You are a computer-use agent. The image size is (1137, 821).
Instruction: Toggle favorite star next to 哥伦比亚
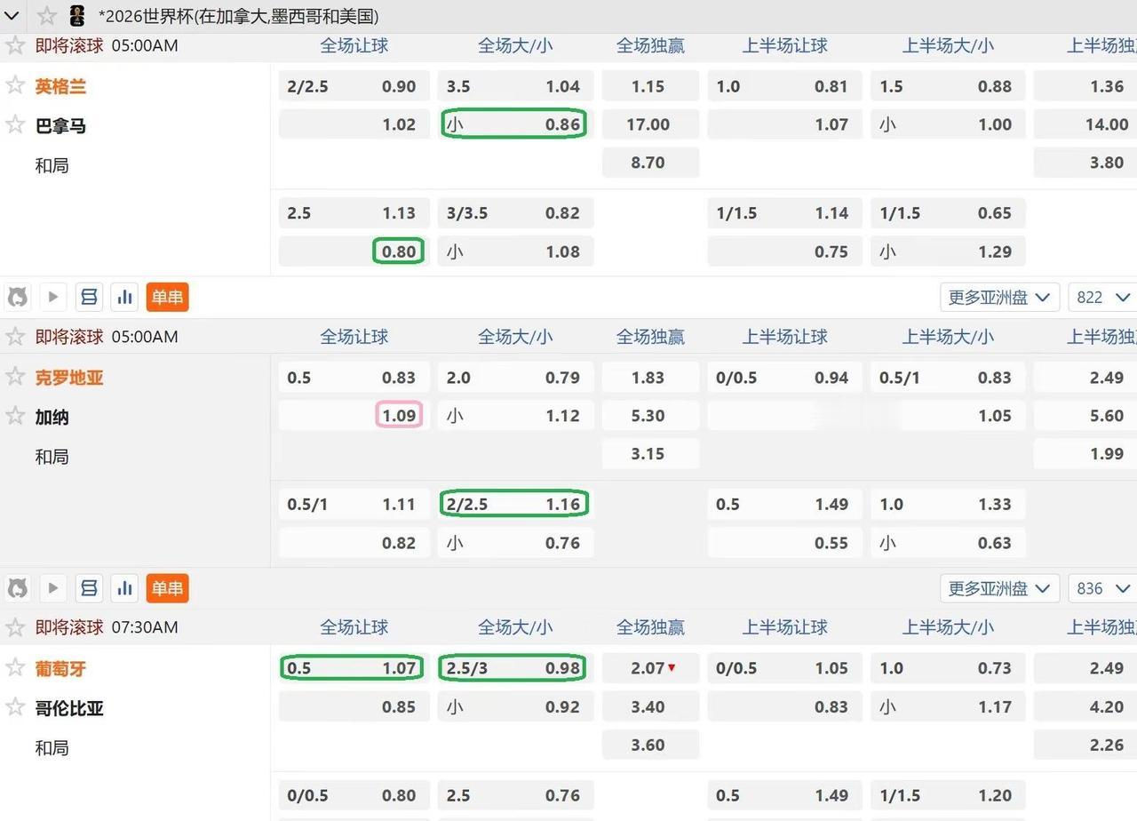(x=15, y=707)
